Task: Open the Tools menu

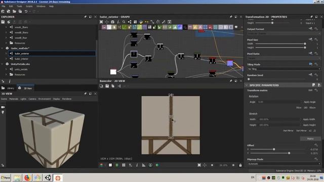Action: pos(19,7)
